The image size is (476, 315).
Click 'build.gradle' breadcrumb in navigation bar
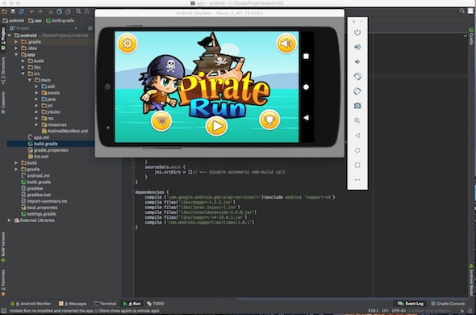pos(61,20)
